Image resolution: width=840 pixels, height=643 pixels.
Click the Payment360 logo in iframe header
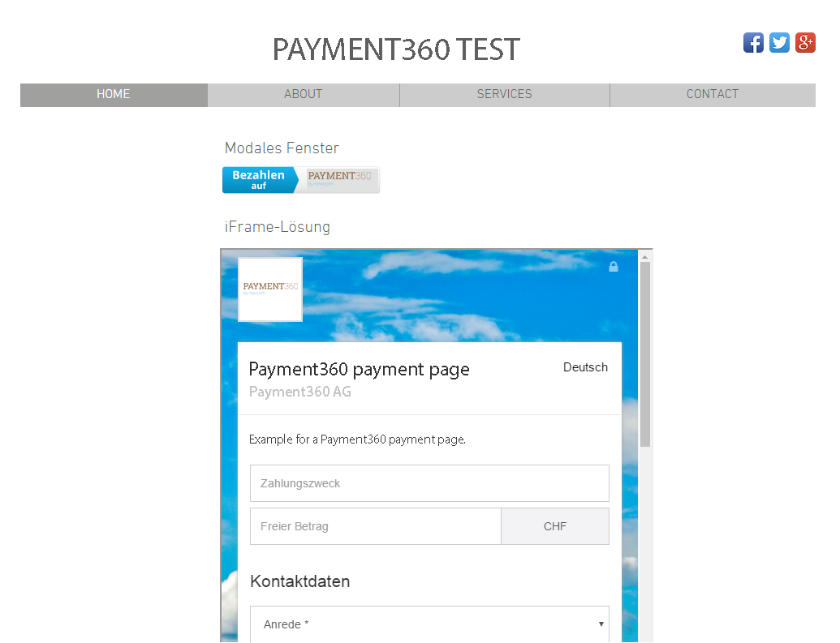pos(270,289)
